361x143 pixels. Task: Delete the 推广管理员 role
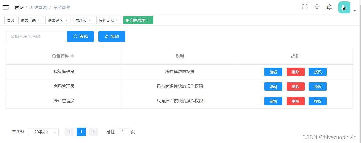click(x=296, y=101)
